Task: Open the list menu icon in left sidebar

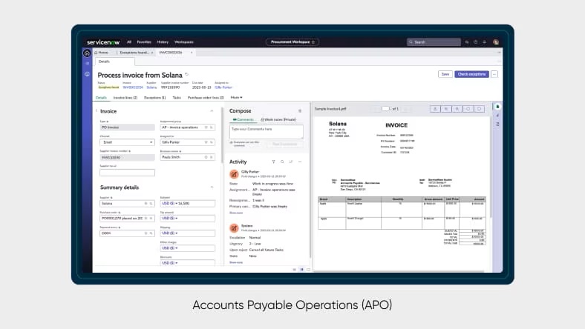Action: 87,64
